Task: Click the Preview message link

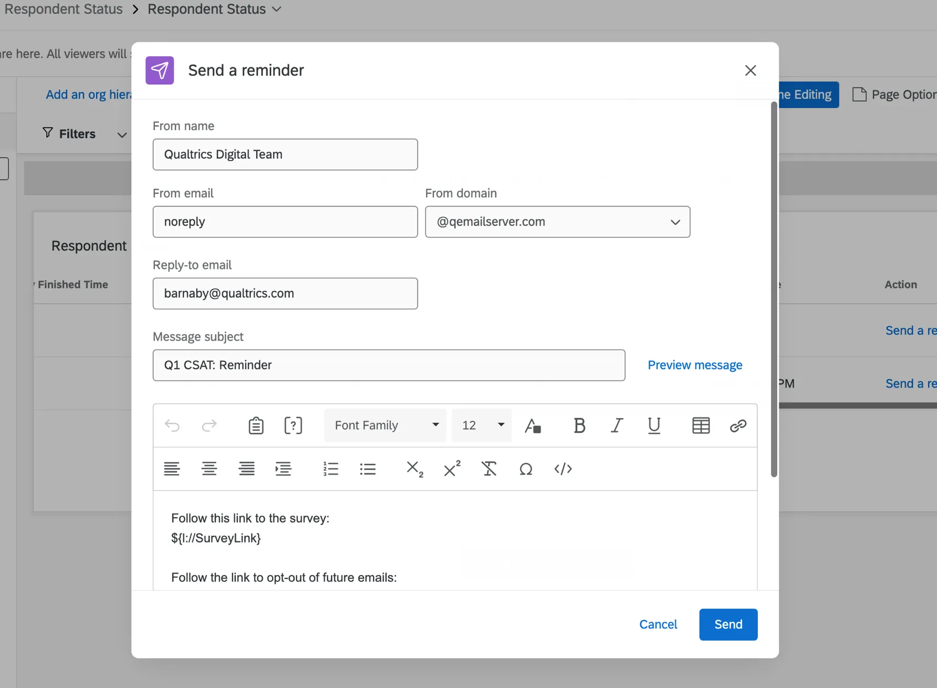Action: (x=694, y=364)
